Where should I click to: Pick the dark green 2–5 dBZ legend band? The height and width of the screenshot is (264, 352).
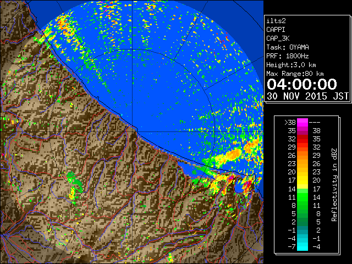302,222
